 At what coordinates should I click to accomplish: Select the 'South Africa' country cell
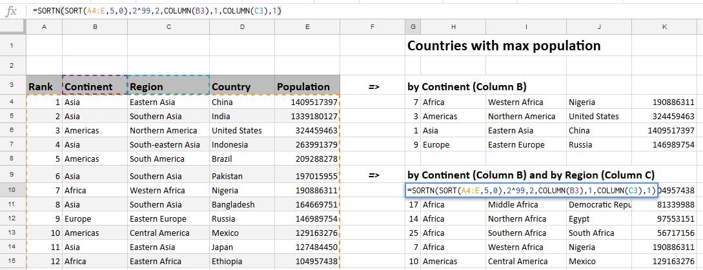coord(599,233)
